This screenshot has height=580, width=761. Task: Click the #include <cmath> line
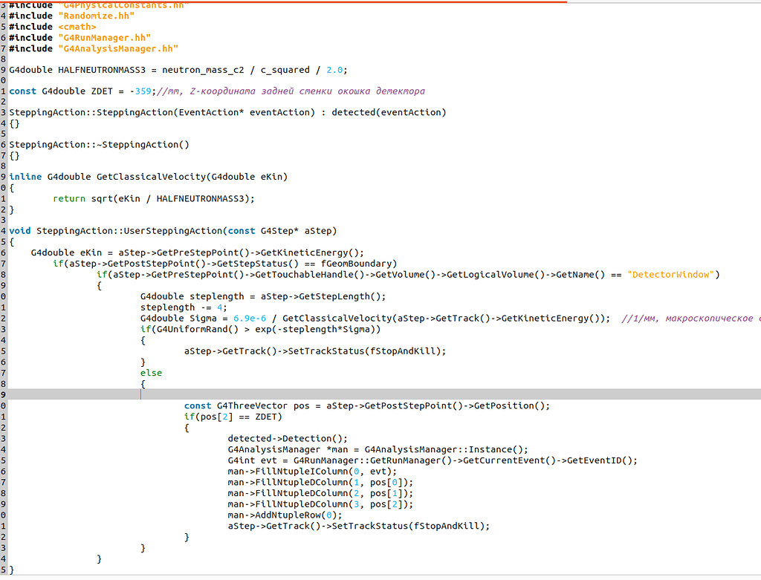click(53, 27)
